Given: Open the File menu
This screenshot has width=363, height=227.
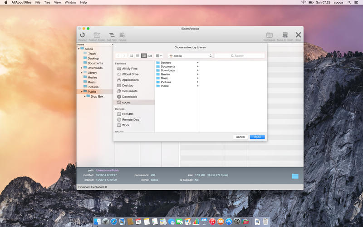Looking at the screenshot, I should [38, 2].
